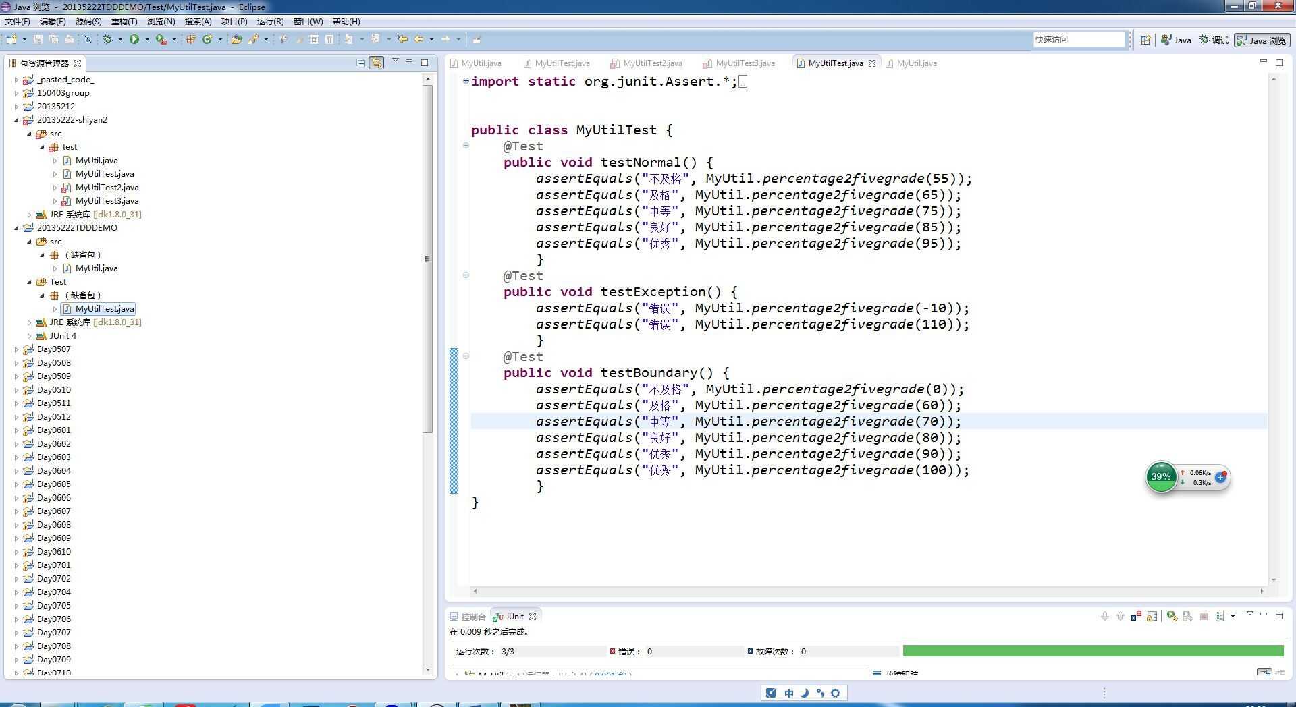1296x707 pixels.
Task: Open the 帮助(H) menu
Action: (346, 22)
